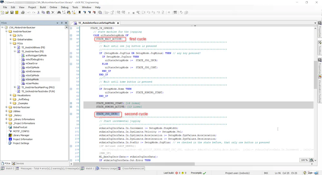Open the Project menu

32,7
